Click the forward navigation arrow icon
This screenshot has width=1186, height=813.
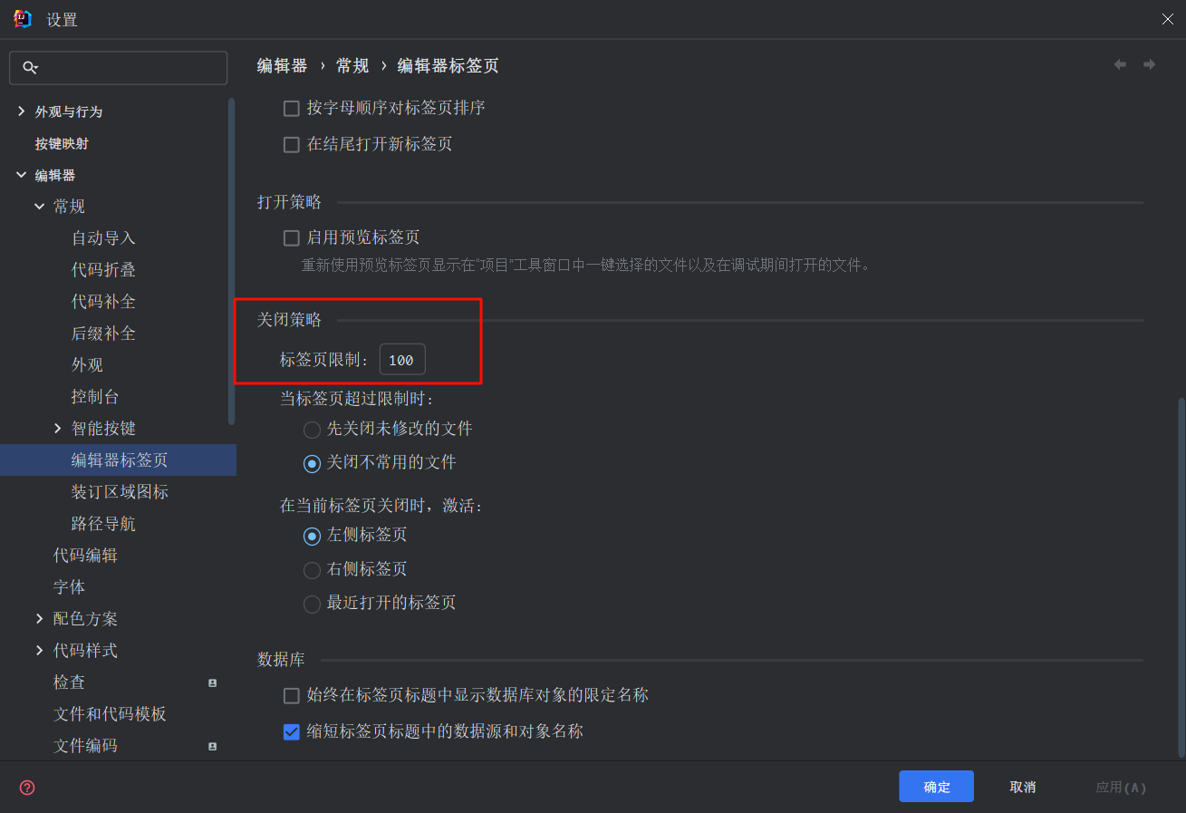pyautogui.click(x=1149, y=65)
